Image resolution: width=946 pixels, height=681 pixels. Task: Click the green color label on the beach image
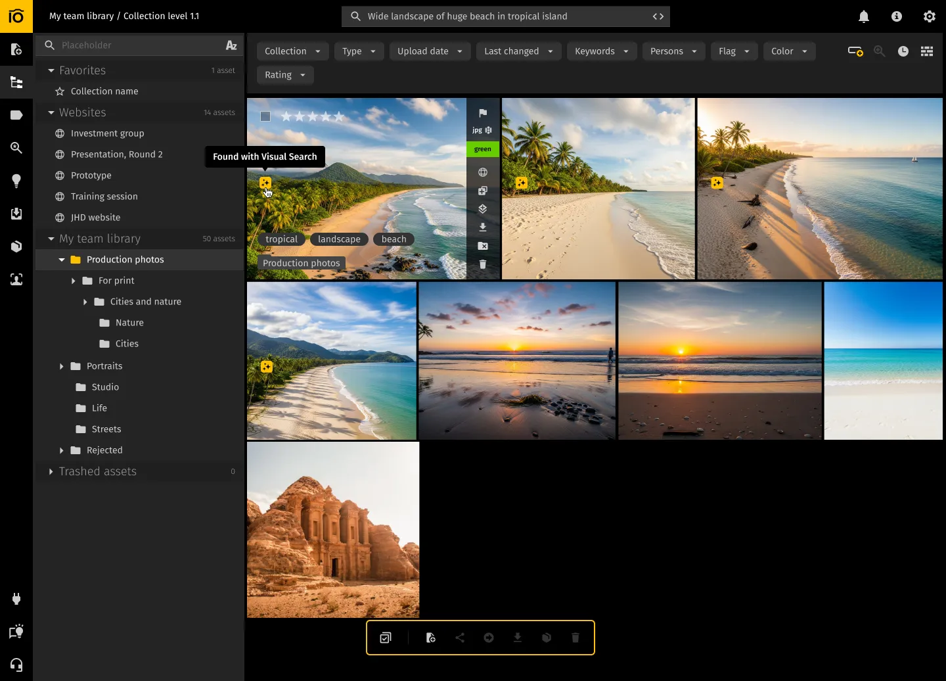483,149
